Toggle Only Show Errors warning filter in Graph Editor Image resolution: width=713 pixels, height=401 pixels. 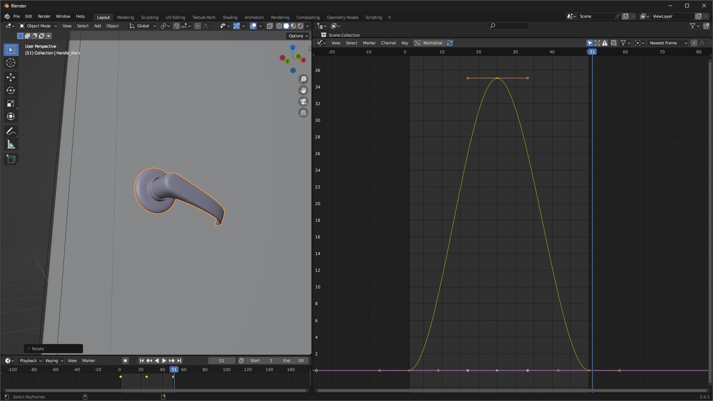[605, 43]
